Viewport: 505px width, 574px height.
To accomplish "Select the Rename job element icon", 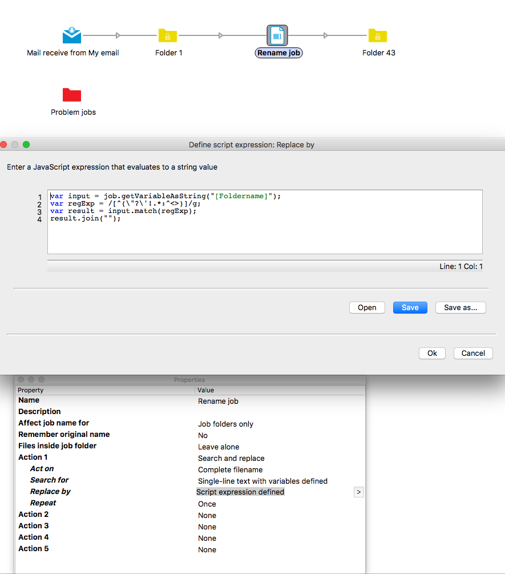I will tap(277, 35).
